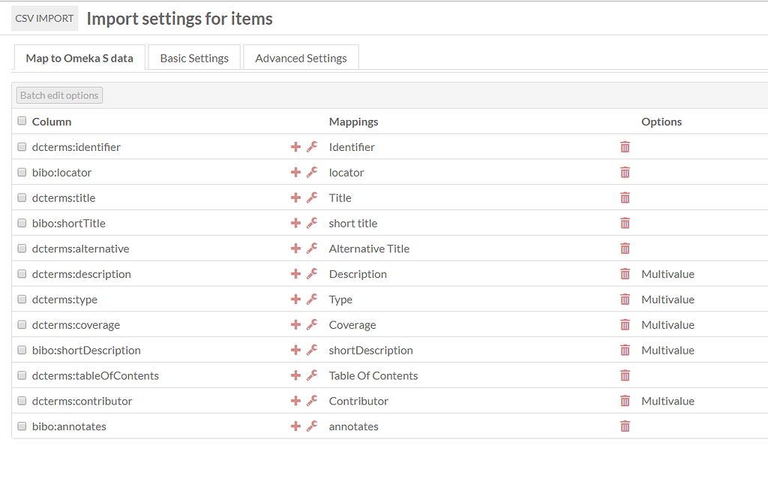Select the bibo:annotates row checkbox
Image resolution: width=768 pixels, height=479 pixels.
(x=22, y=426)
